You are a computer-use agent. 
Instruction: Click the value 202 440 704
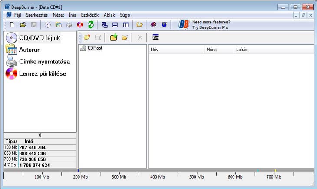(32, 148)
